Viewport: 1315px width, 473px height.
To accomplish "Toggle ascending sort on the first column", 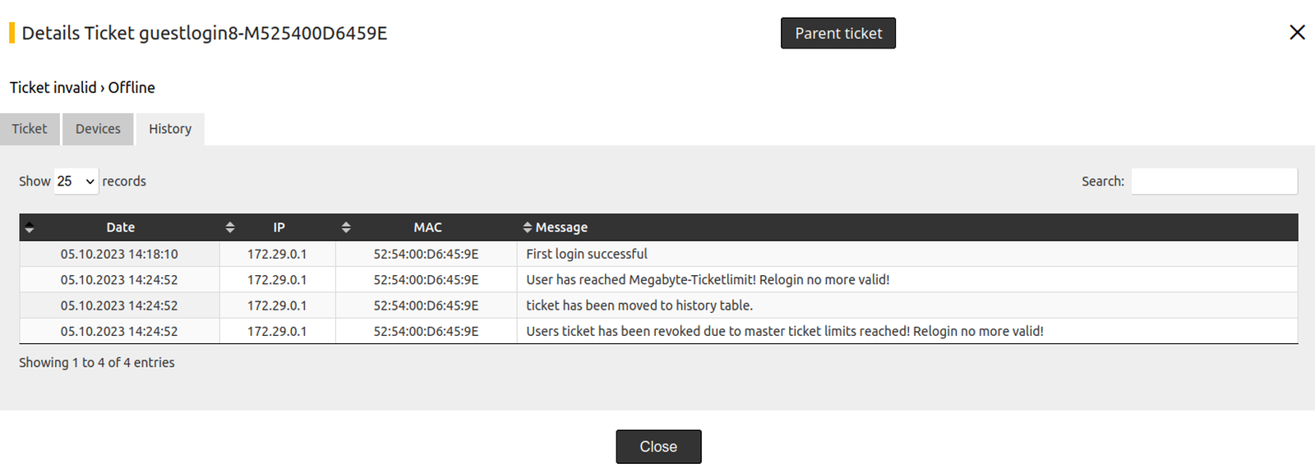I will 30,227.
